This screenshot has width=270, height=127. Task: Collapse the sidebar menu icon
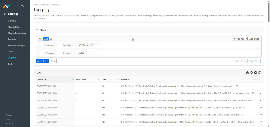click(23, 6)
